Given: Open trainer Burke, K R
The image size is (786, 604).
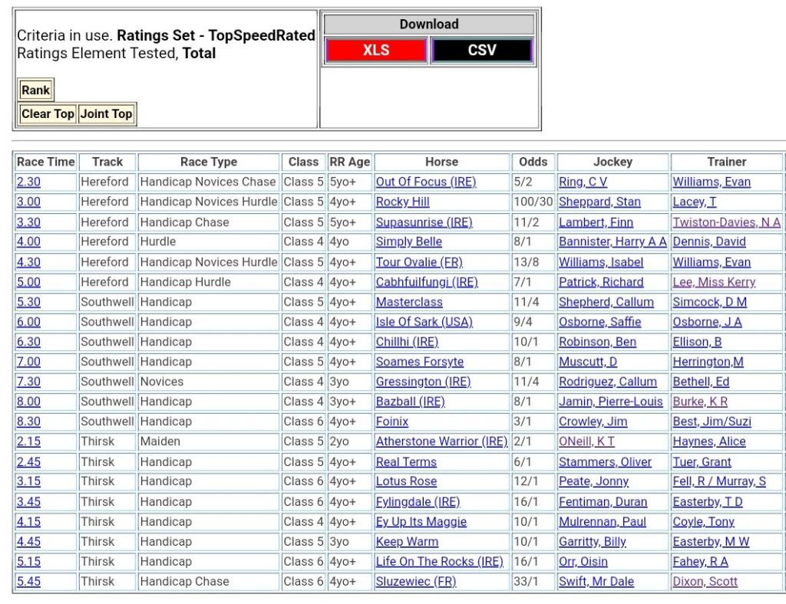Looking at the screenshot, I should pos(700,402).
